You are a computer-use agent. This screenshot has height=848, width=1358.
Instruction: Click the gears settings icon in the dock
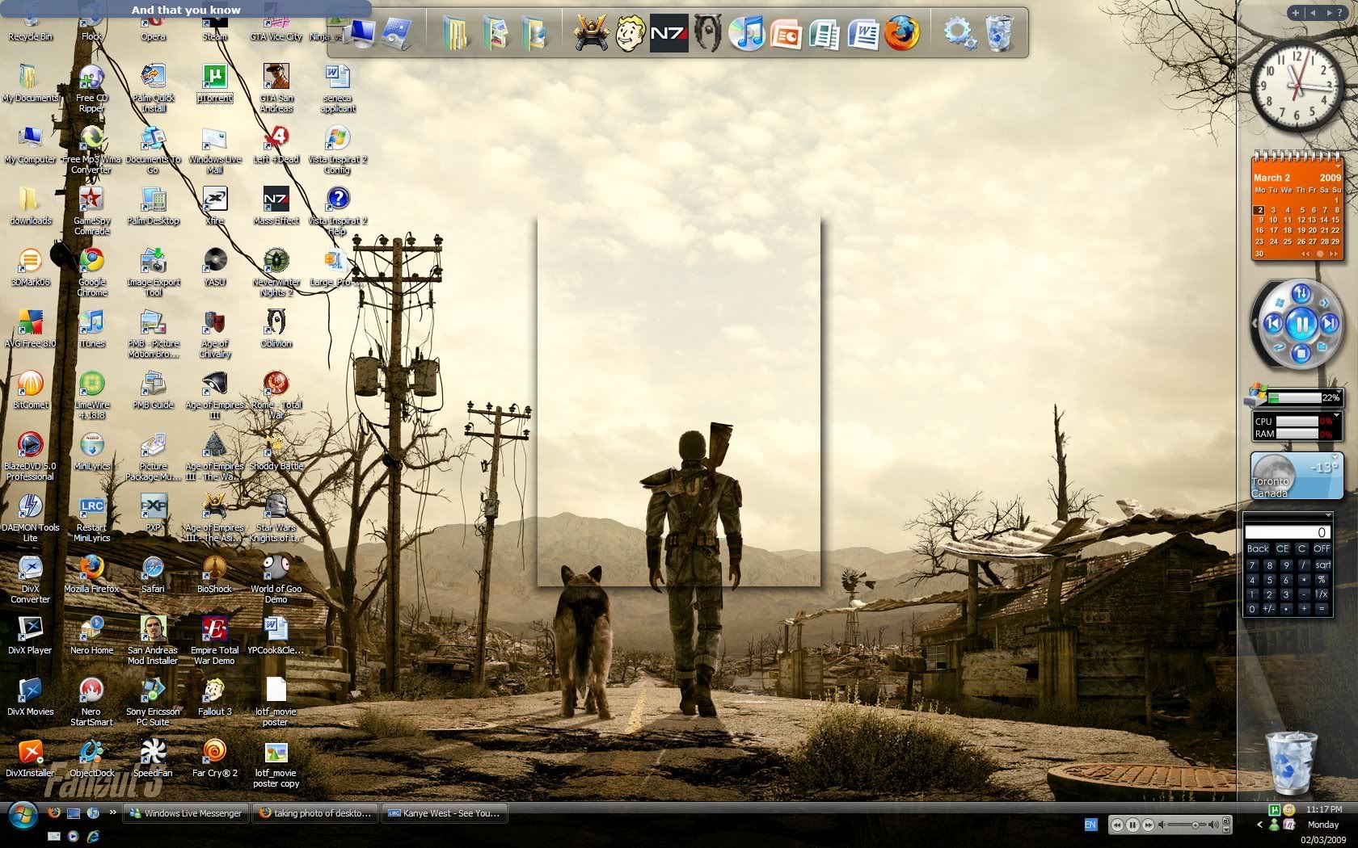tap(959, 34)
